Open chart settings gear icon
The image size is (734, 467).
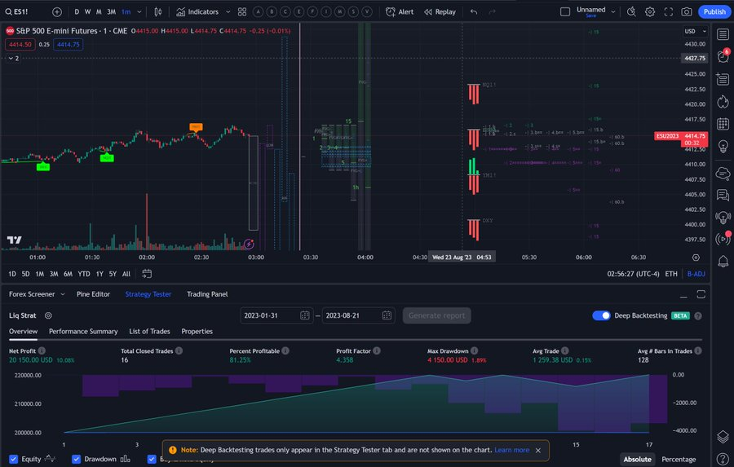(650, 11)
